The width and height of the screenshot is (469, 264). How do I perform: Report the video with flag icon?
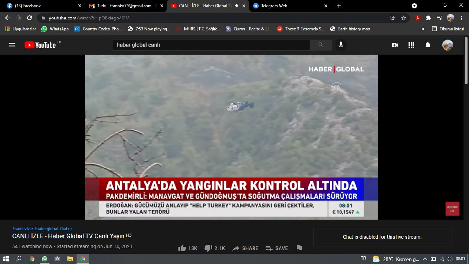pyautogui.click(x=299, y=248)
